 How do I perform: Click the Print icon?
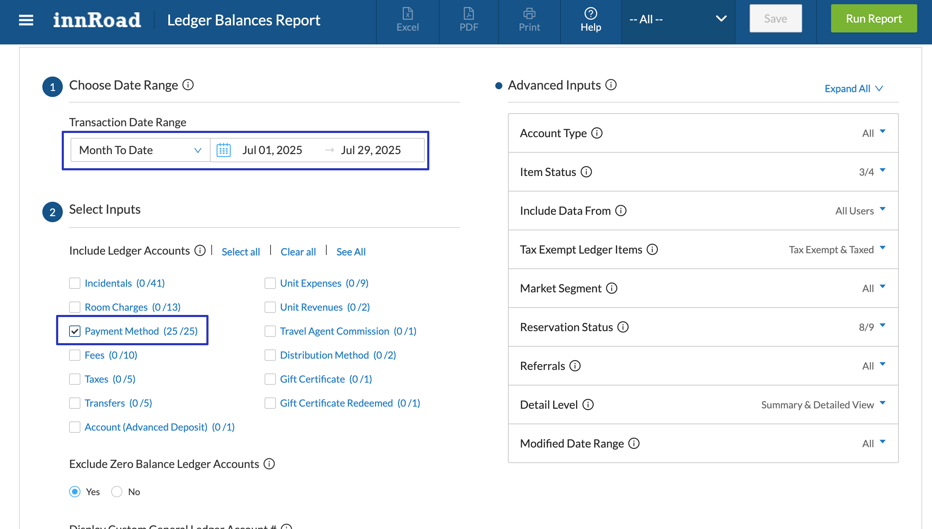point(529,20)
